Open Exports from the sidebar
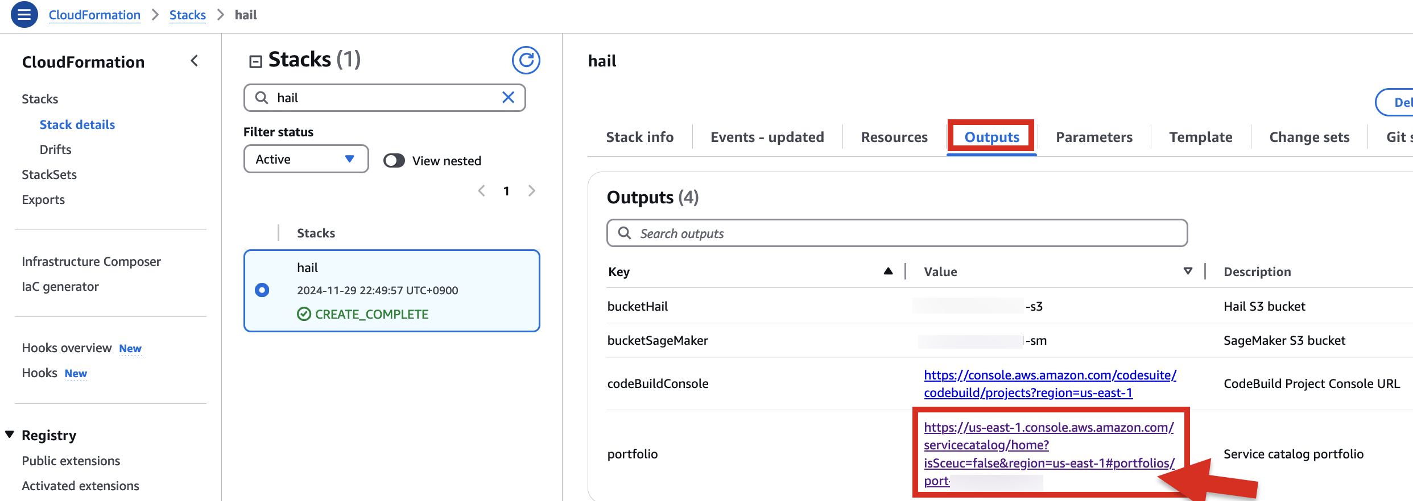 pos(43,199)
